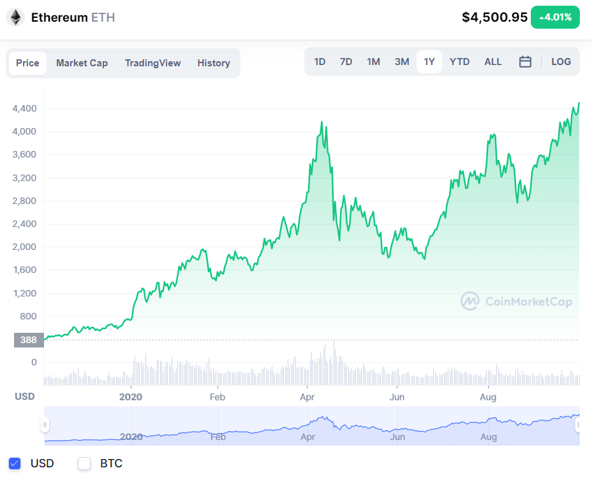Click the mini navigator chart area
Screen dimensions: 592x482
coord(312,426)
